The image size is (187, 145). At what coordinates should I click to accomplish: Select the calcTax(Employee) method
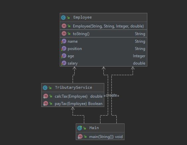71,96
